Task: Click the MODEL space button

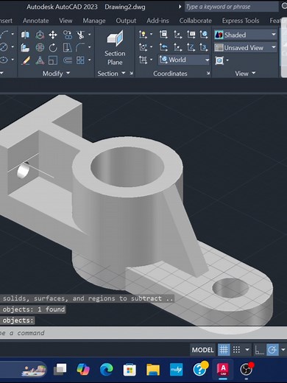Action: tap(202, 350)
